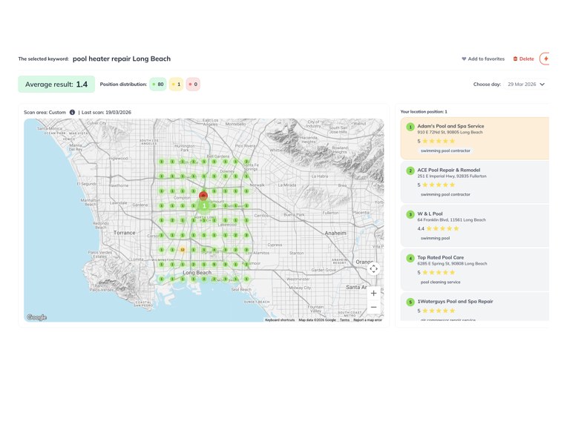
Task: Click the Anaheim label on the map
Action: (335, 233)
